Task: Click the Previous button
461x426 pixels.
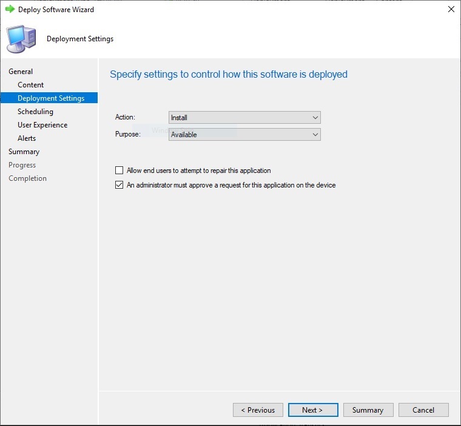Action: pos(258,410)
